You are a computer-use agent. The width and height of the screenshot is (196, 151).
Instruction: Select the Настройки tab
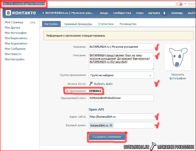tap(51, 24)
